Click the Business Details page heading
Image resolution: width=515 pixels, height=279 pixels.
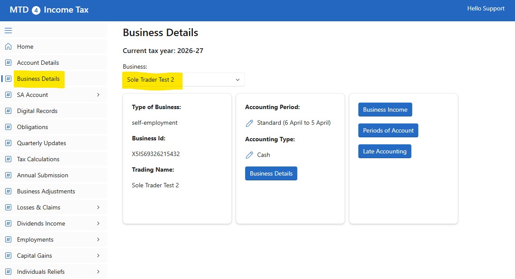pos(160,33)
